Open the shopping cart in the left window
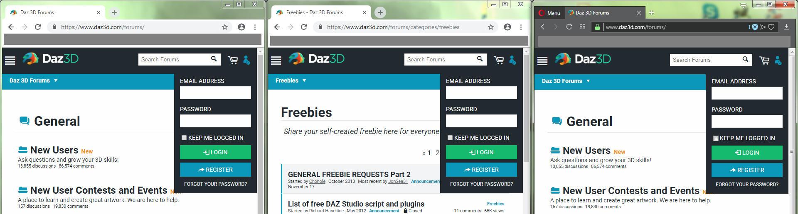The width and height of the screenshot is (798, 214). (233, 60)
